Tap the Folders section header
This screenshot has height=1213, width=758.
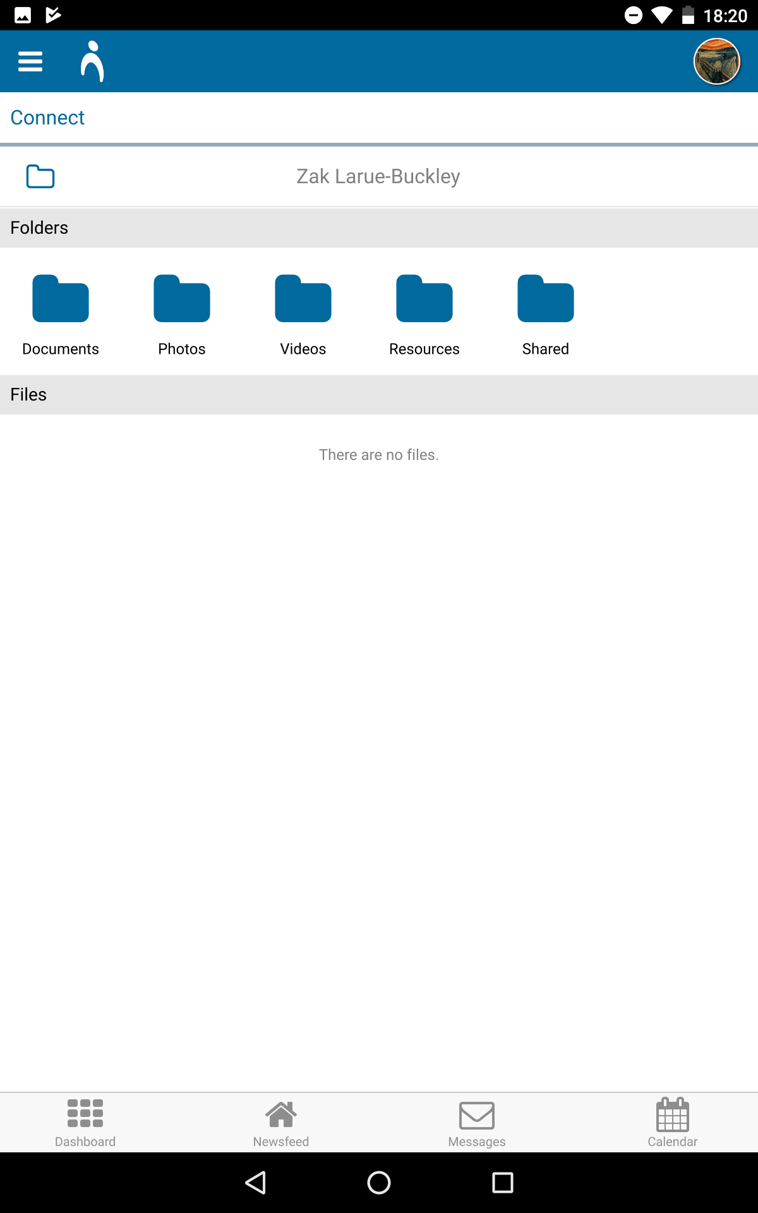click(x=379, y=227)
